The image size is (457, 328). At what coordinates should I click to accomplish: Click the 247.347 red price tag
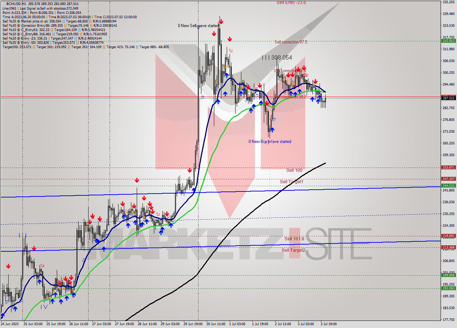tap(448, 179)
